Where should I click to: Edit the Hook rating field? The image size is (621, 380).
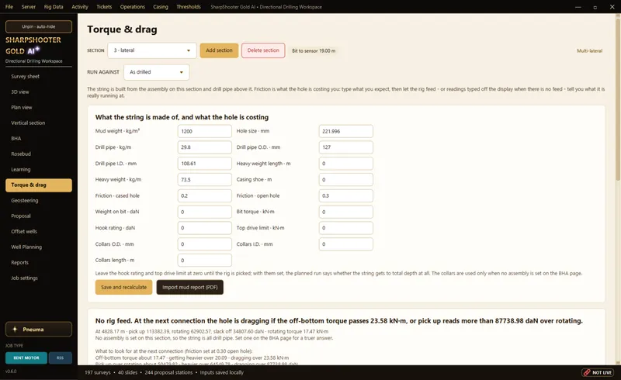click(x=204, y=228)
